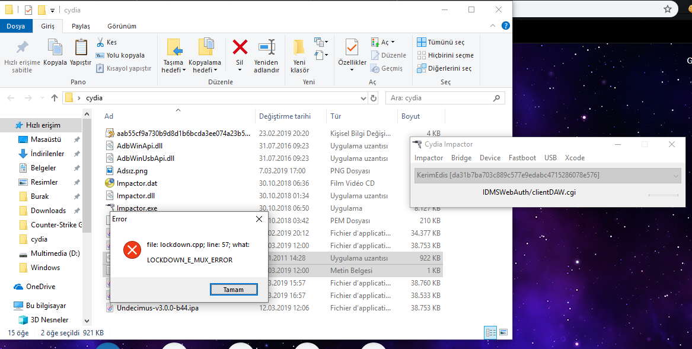Viewport: 692px width, 349px height.
Task: Open Geçmiş file history
Action: (x=387, y=68)
